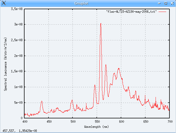The height and width of the screenshot is (133, 176).
Task: Click the tallest peak near 558 nm
Action: [x=101, y=24]
